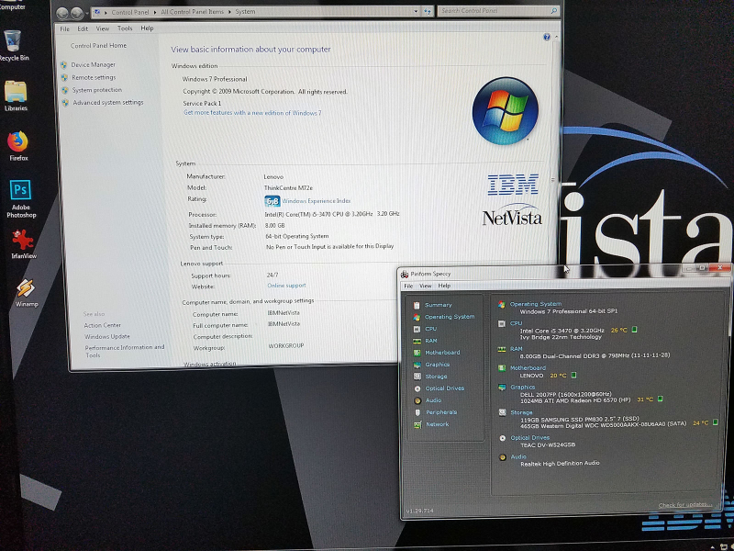The height and width of the screenshot is (551, 734).
Task: Open the File menu in Speccy
Action: [x=408, y=286]
